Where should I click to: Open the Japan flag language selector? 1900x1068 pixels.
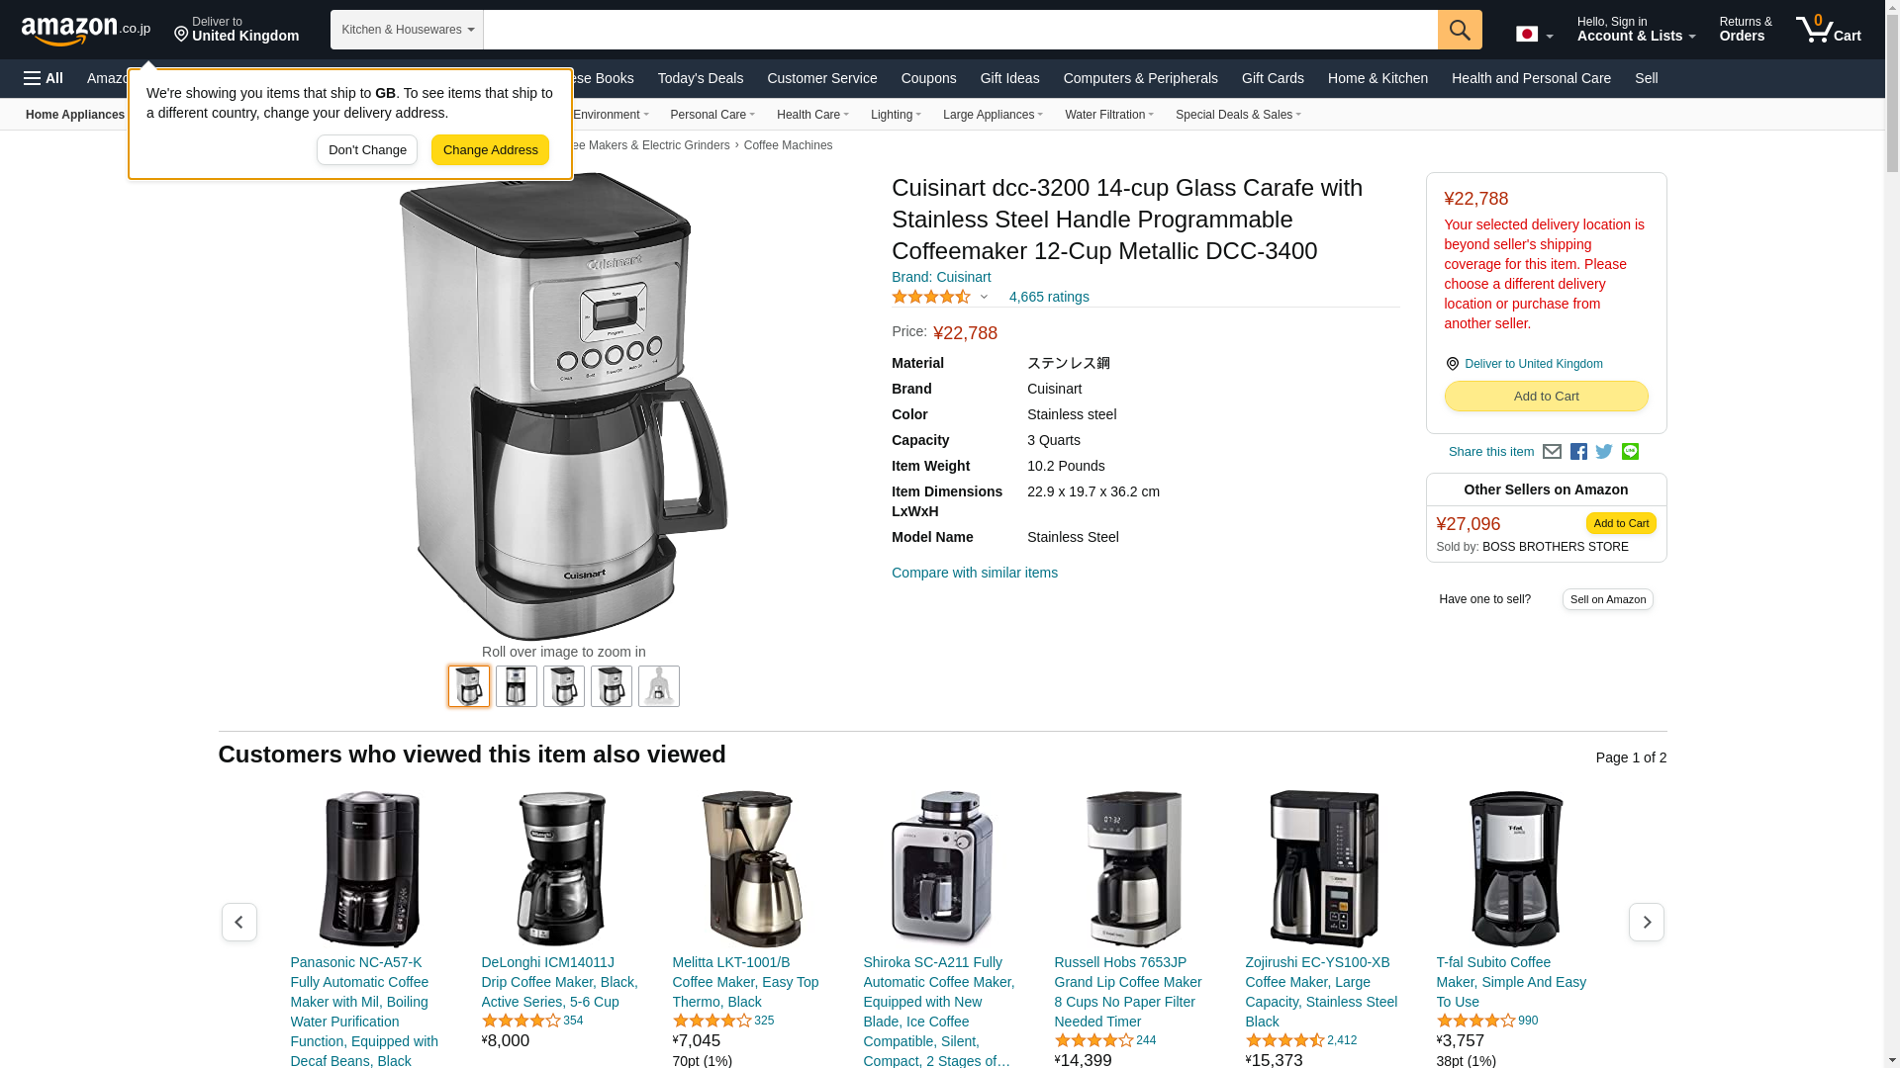point(1534,34)
